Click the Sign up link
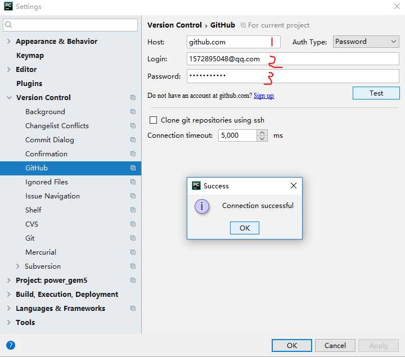Image resolution: width=405 pixels, height=357 pixels. point(264,96)
